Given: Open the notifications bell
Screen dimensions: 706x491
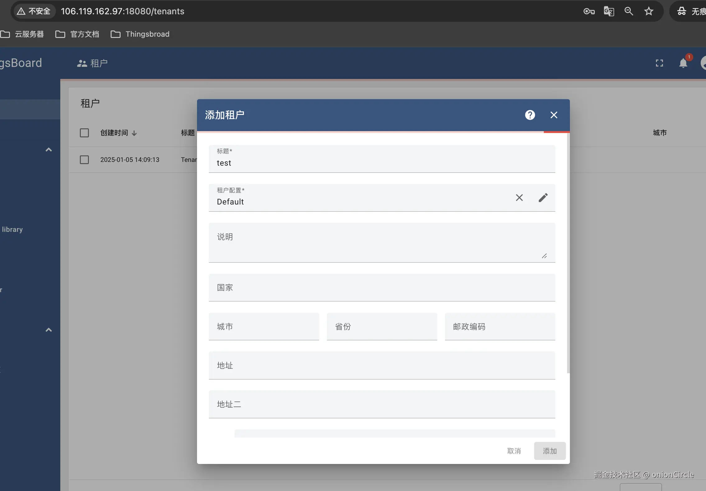Looking at the screenshot, I should [683, 63].
